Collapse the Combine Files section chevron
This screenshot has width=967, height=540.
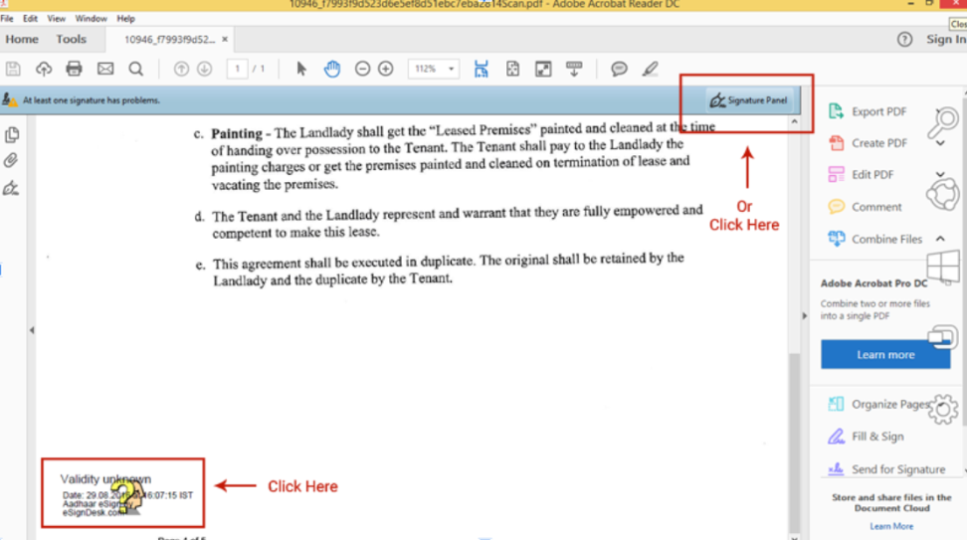[x=940, y=239]
